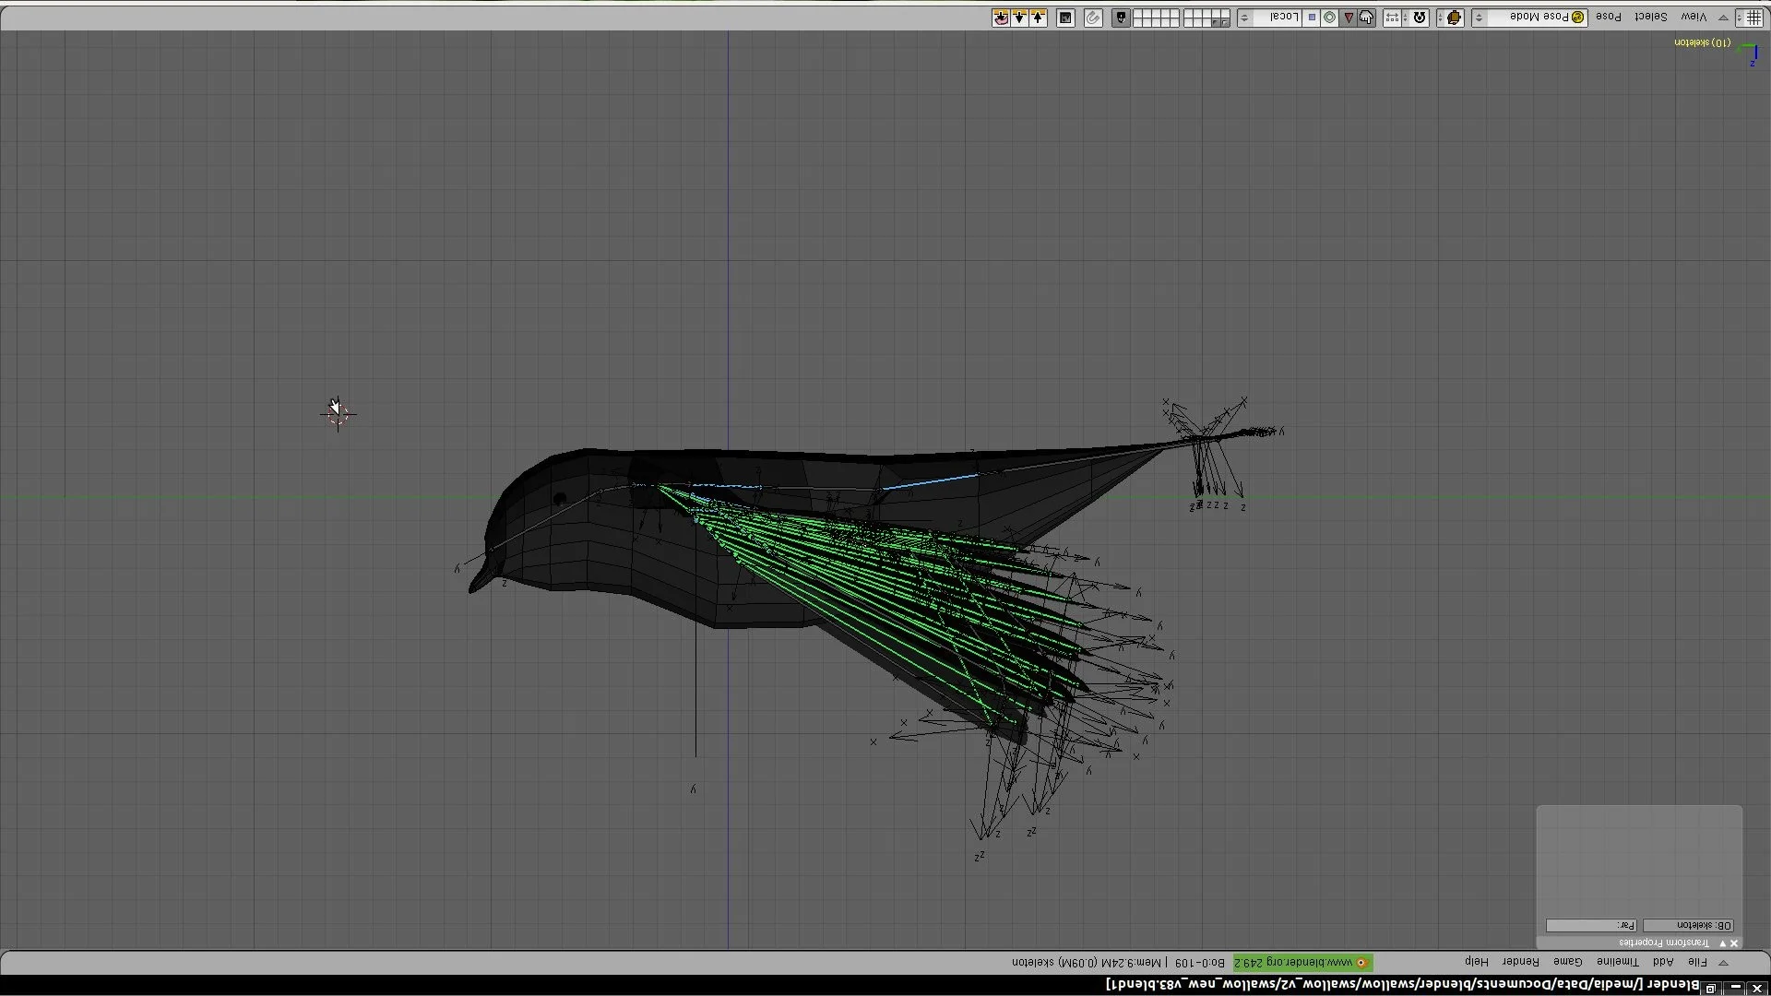Image resolution: width=1771 pixels, height=996 pixels.
Task: Click the www.blender.org 249.2 link
Action: click(x=1302, y=963)
